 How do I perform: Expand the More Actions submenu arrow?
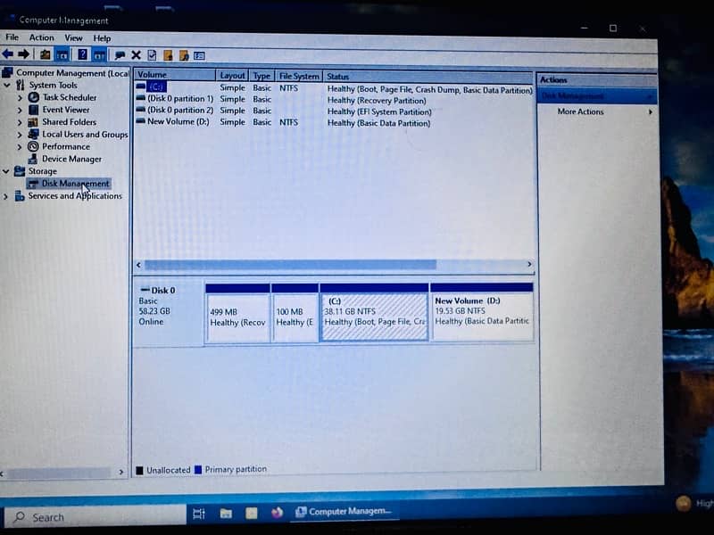tap(650, 112)
